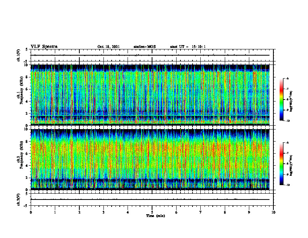Screen dimensions: 308x238
Task: Click the 'ch.3(V)' waveform axis label
Action: (18, 199)
